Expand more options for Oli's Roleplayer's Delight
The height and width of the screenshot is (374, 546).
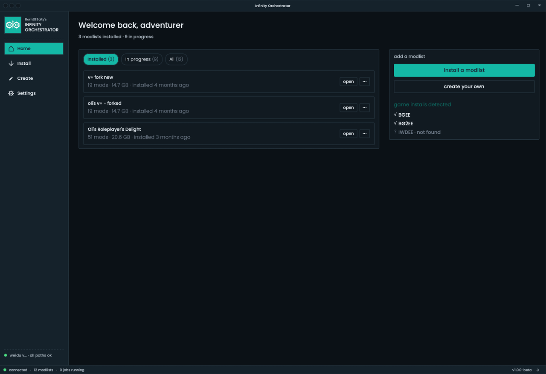pos(365,134)
